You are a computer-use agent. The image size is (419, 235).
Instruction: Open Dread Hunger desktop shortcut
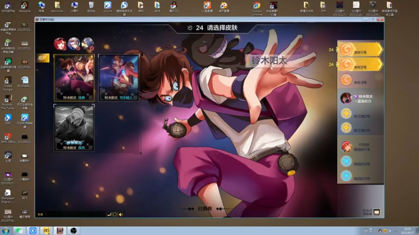click(8, 84)
